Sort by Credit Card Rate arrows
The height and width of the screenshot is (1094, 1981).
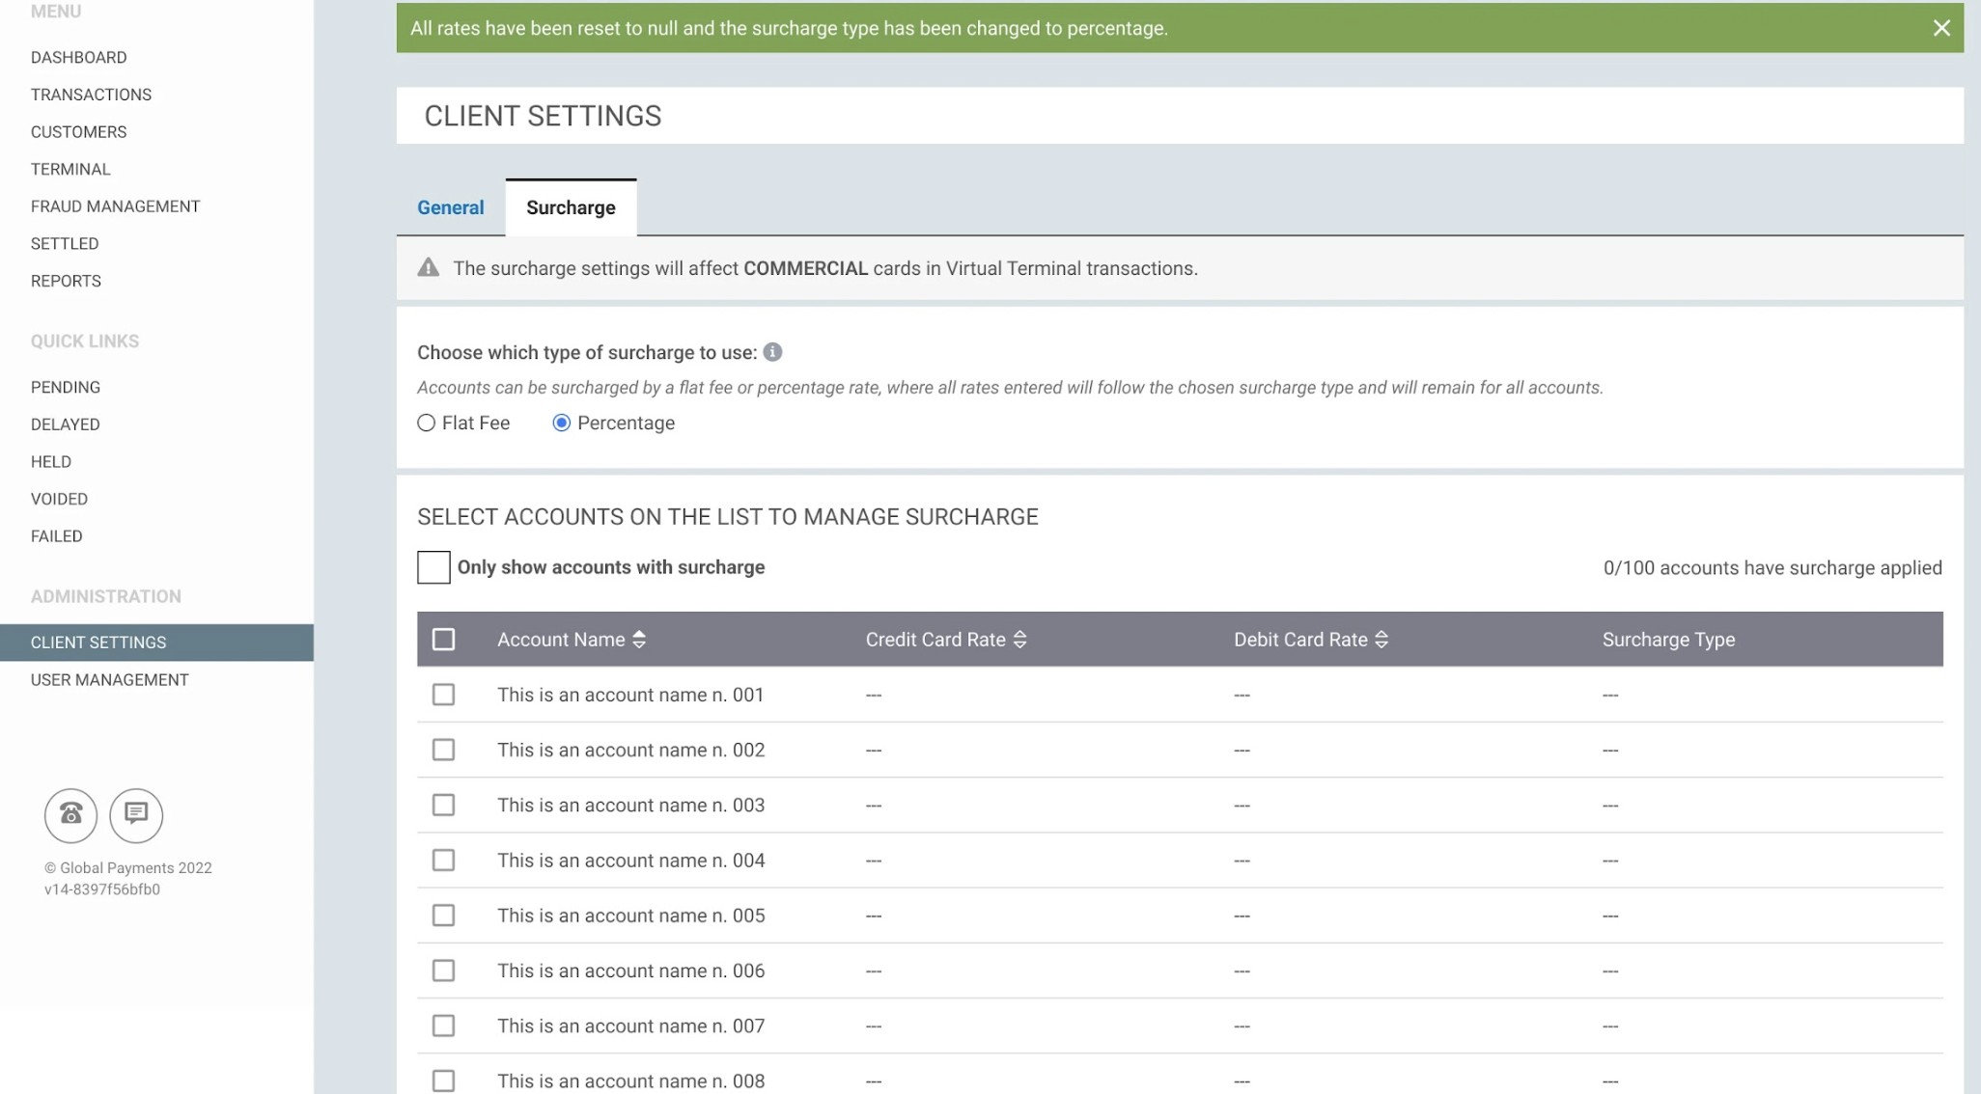[1019, 640]
